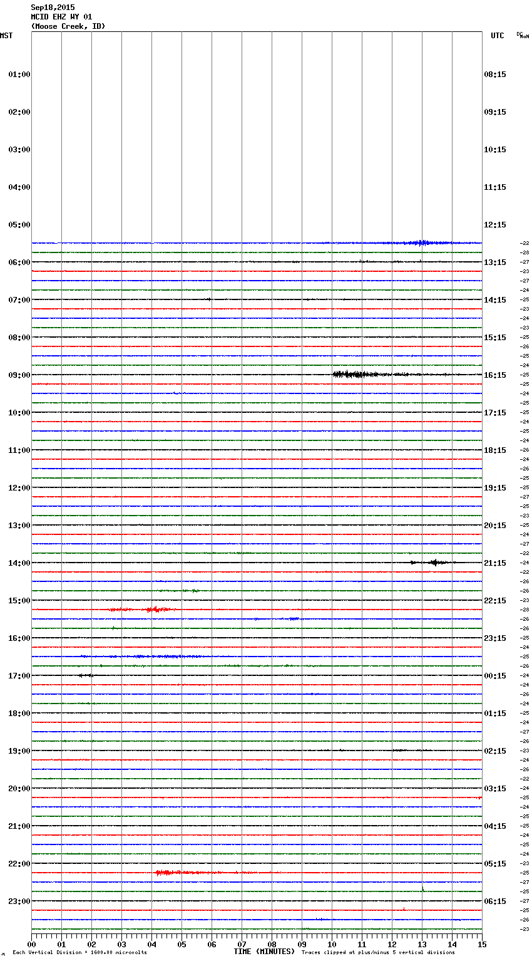The width and height of the screenshot is (532, 961).
Task: Click the 00:15 UTC time label
Action: click(x=495, y=676)
